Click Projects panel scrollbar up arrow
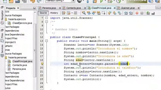 pos(35,12)
